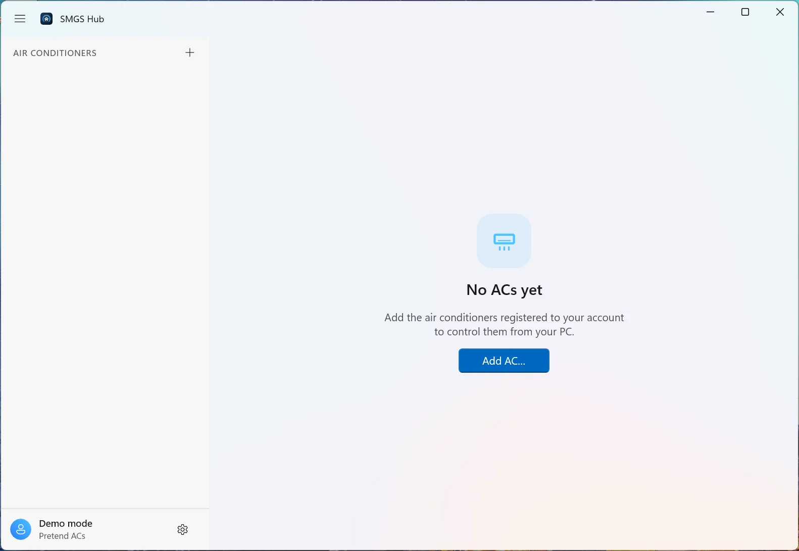Click the SMGS Hub app logo

coord(46,19)
